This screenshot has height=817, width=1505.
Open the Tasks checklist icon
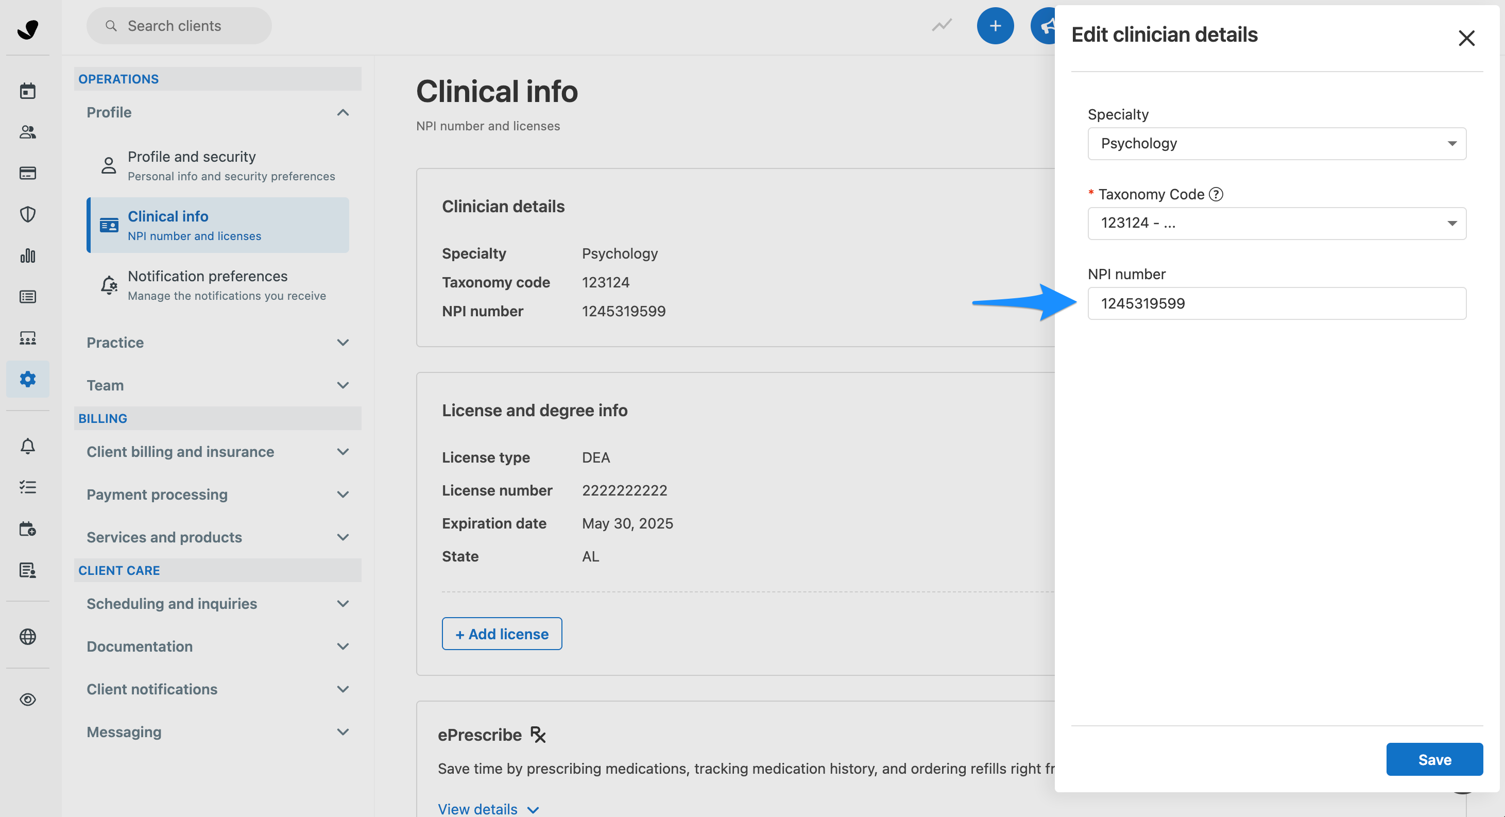point(27,487)
